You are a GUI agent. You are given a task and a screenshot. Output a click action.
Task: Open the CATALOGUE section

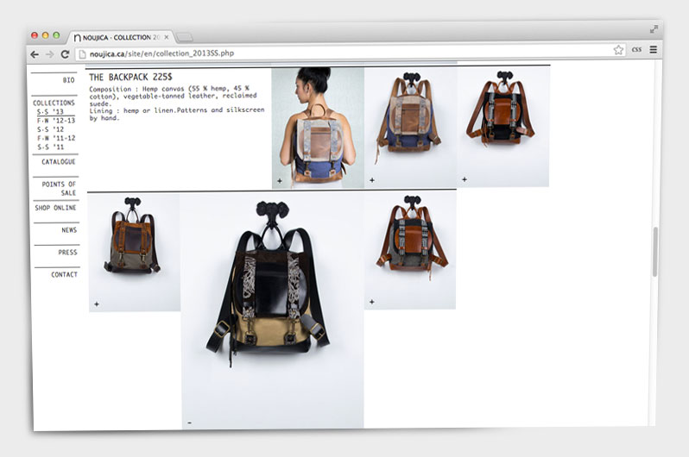click(58, 162)
